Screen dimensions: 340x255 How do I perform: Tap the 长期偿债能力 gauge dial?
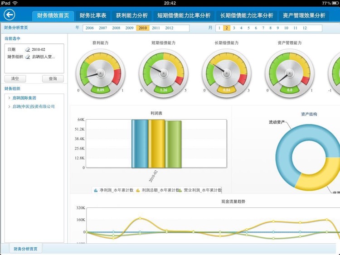[227, 73]
